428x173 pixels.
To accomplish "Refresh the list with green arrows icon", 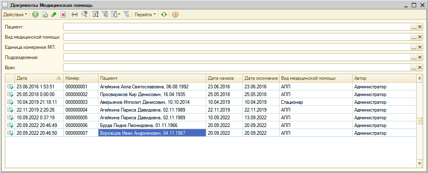I will click(164, 14).
